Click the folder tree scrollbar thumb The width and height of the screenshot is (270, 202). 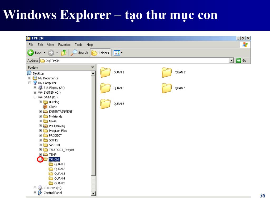[x=93, y=125]
